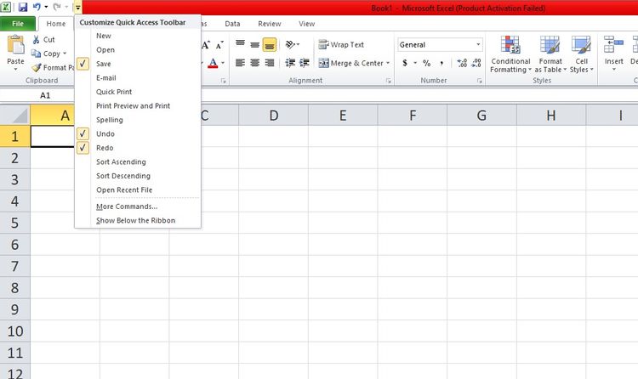Switch to the Data tab
The height and width of the screenshot is (379, 638).
(x=232, y=24)
